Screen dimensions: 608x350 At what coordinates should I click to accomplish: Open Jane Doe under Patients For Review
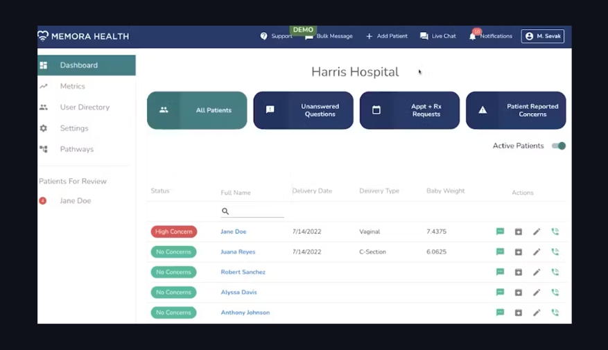click(x=76, y=201)
